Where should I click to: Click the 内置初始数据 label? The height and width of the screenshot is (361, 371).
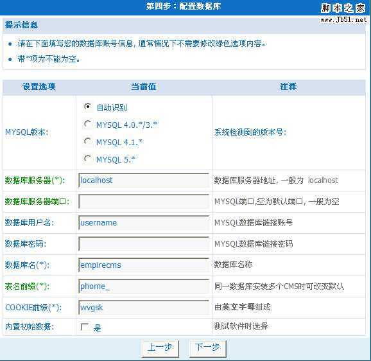30,327
